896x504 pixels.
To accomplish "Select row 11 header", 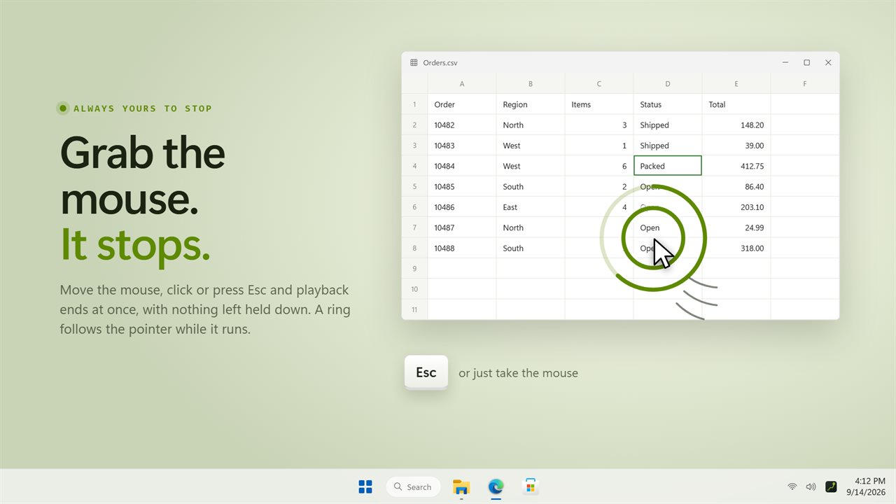I will (x=414, y=309).
